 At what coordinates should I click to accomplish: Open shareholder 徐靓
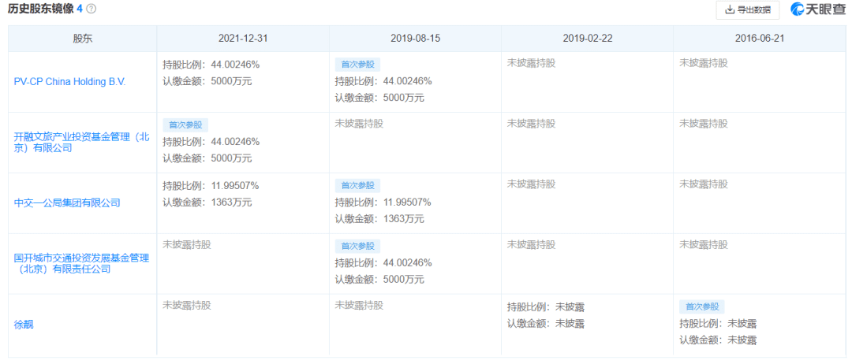[x=24, y=325]
